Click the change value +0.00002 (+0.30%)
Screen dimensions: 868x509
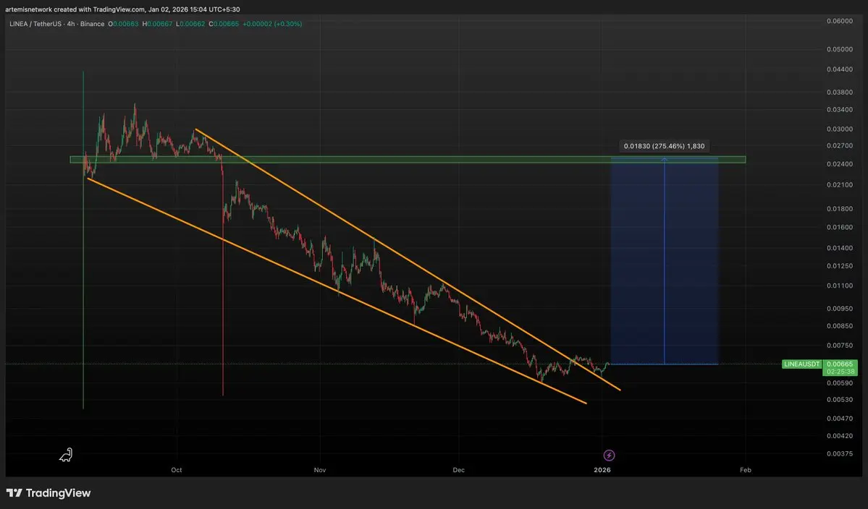pos(272,24)
